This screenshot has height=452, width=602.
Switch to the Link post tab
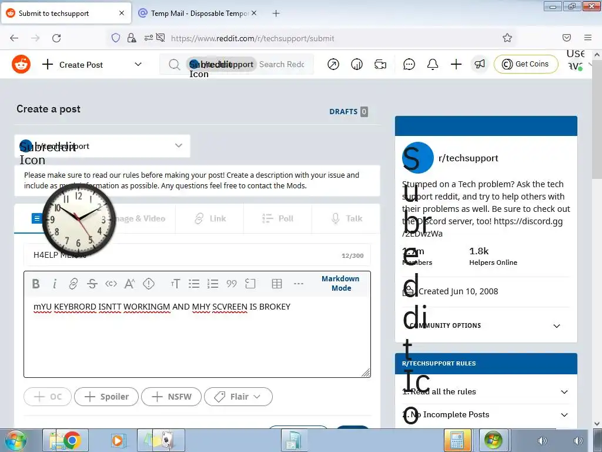(210, 219)
